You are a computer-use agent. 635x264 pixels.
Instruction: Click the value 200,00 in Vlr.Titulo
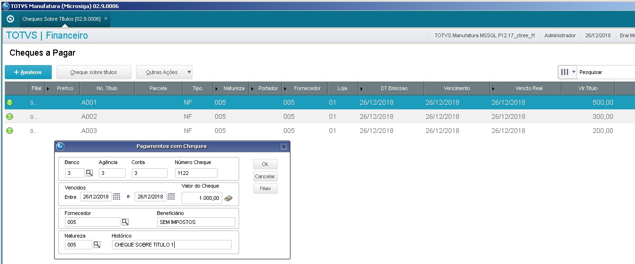(603, 131)
